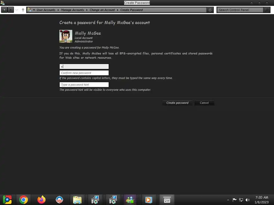
Task: Click the search magnifier icon
Action: click(x=267, y=10)
